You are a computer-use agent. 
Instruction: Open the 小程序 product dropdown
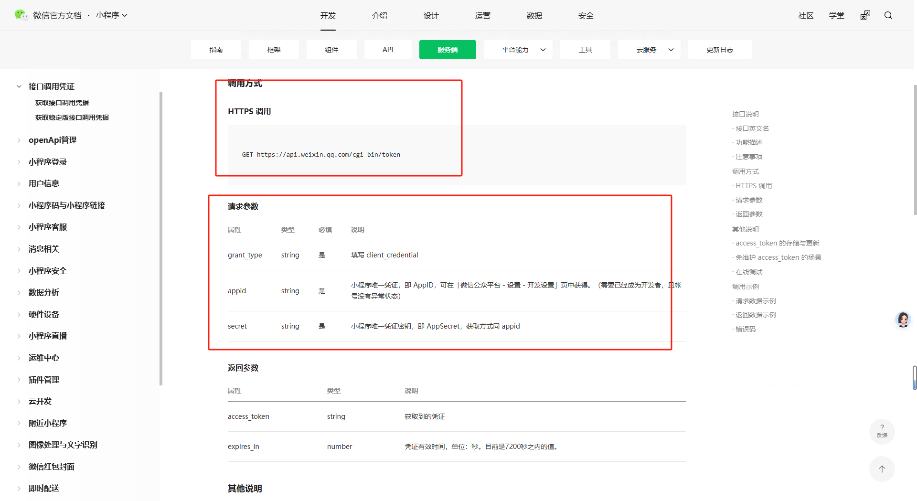coord(112,15)
